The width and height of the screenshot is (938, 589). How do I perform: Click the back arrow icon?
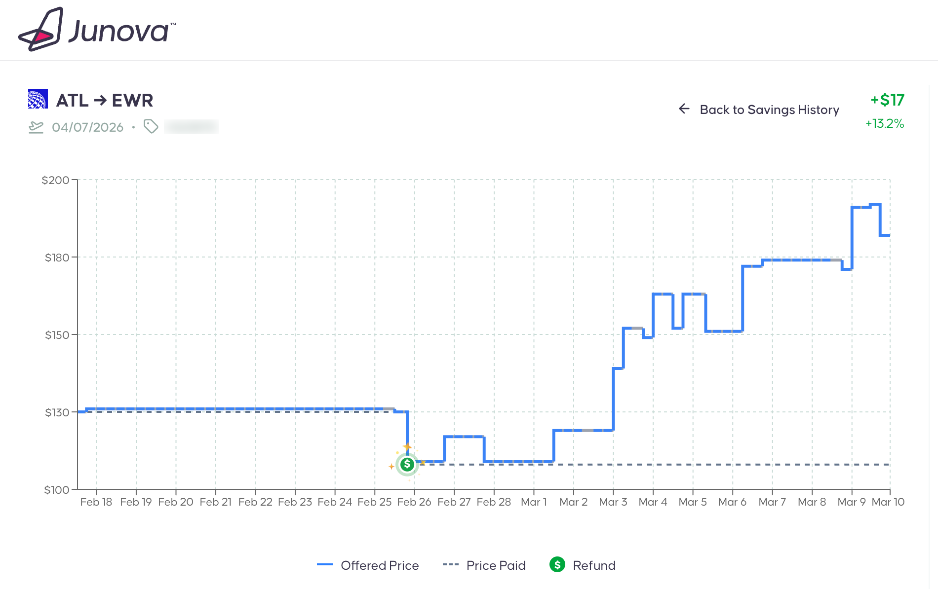684,109
